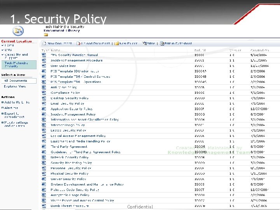
Task: Click Word icon beside Network Security Policy
Action: click(44, 157)
